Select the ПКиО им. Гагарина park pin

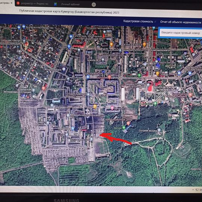[x=155, y=104]
